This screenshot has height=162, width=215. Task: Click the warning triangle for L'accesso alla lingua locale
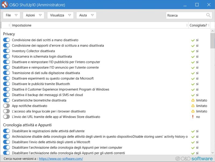(x=193, y=111)
